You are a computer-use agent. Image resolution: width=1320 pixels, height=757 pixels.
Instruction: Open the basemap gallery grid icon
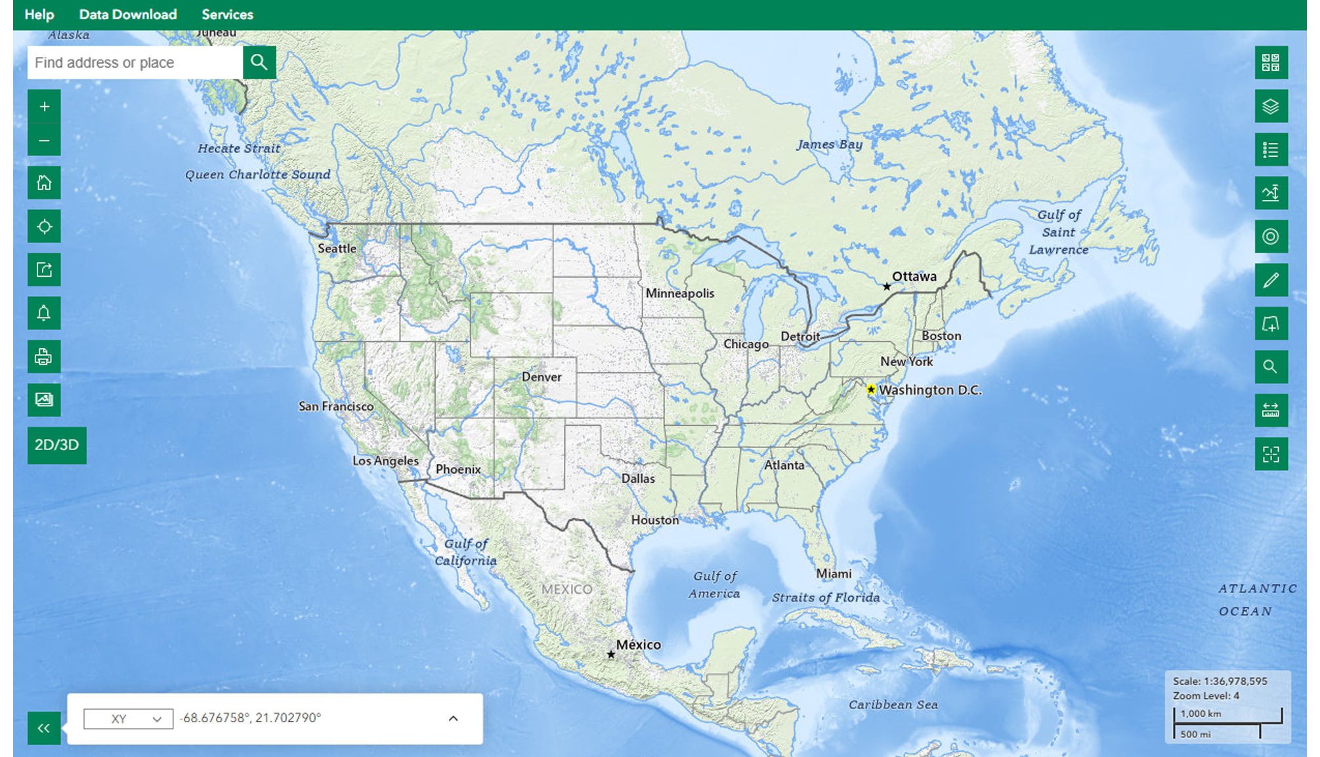[1270, 63]
